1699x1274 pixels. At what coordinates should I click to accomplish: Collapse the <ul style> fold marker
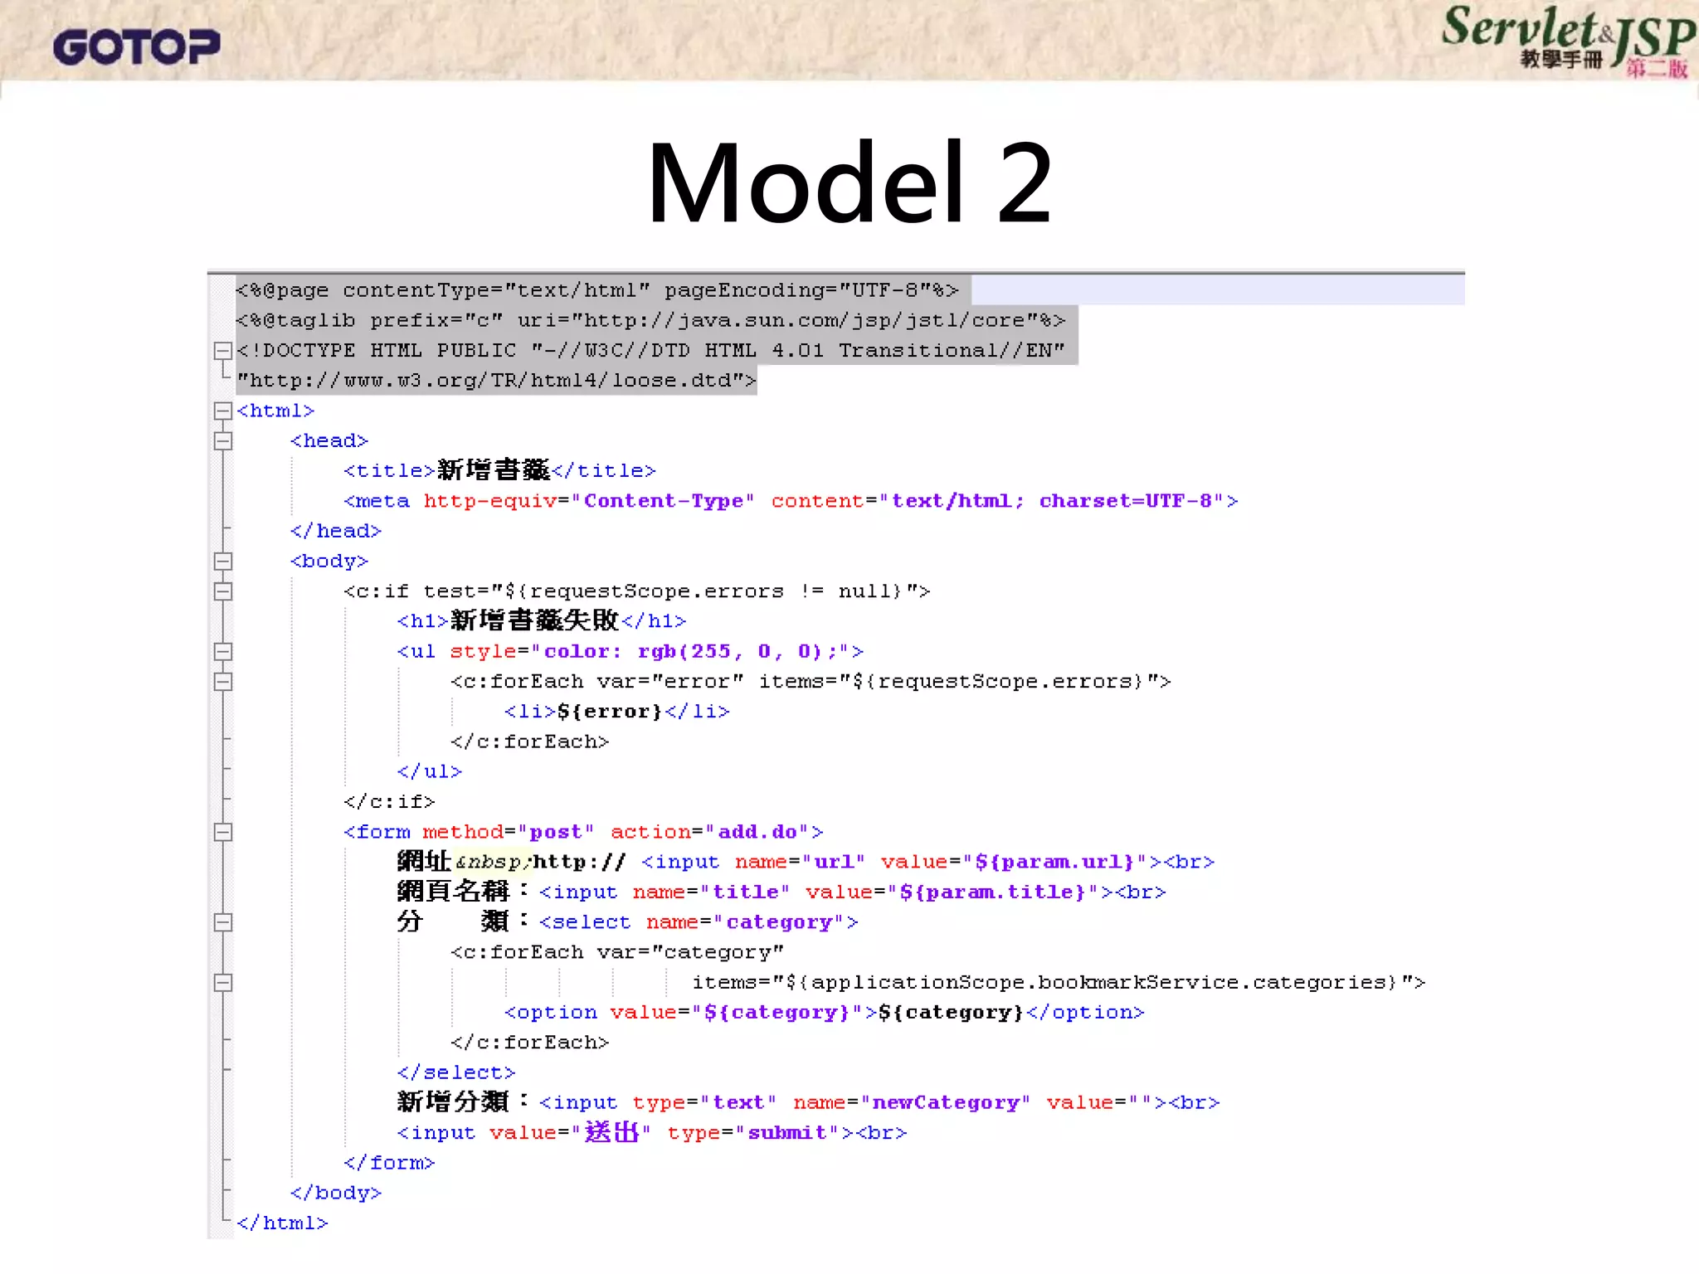point(222,652)
